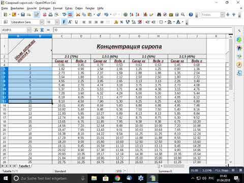Click the Windows taskbar search field
The height and width of the screenshot is (183, 244).
49,178
